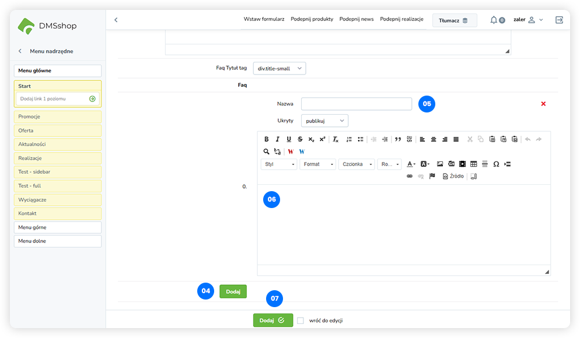580x338 pixels.
Task: Insert a table using the table icon
Action: pyautogui.click(x=473, y=164)
